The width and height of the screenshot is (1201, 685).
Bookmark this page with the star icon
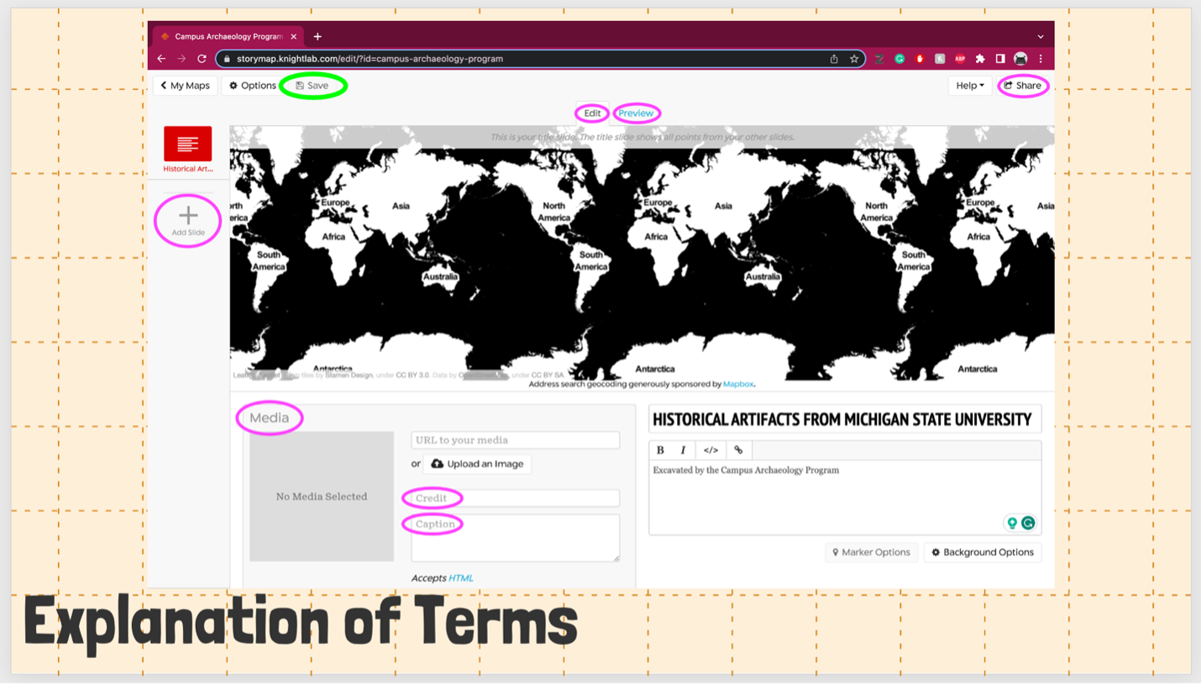tap(854, 59)
